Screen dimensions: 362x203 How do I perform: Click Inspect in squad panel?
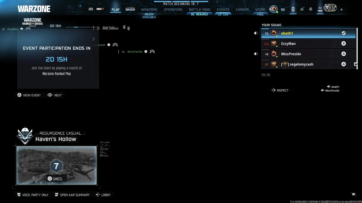click(280, 90)
